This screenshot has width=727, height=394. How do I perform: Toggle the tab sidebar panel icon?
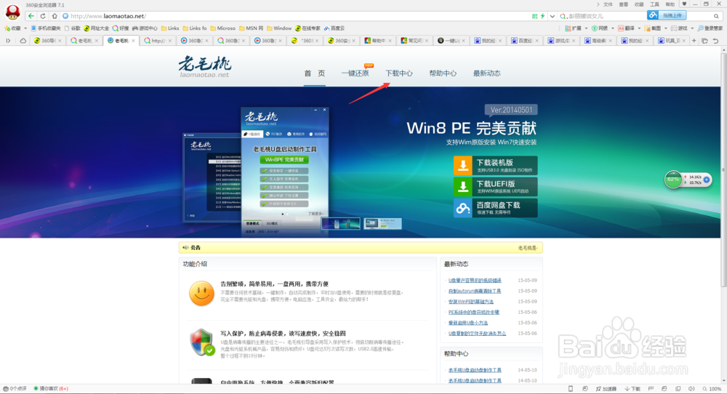pyautogui.click(x=8, y=41)
